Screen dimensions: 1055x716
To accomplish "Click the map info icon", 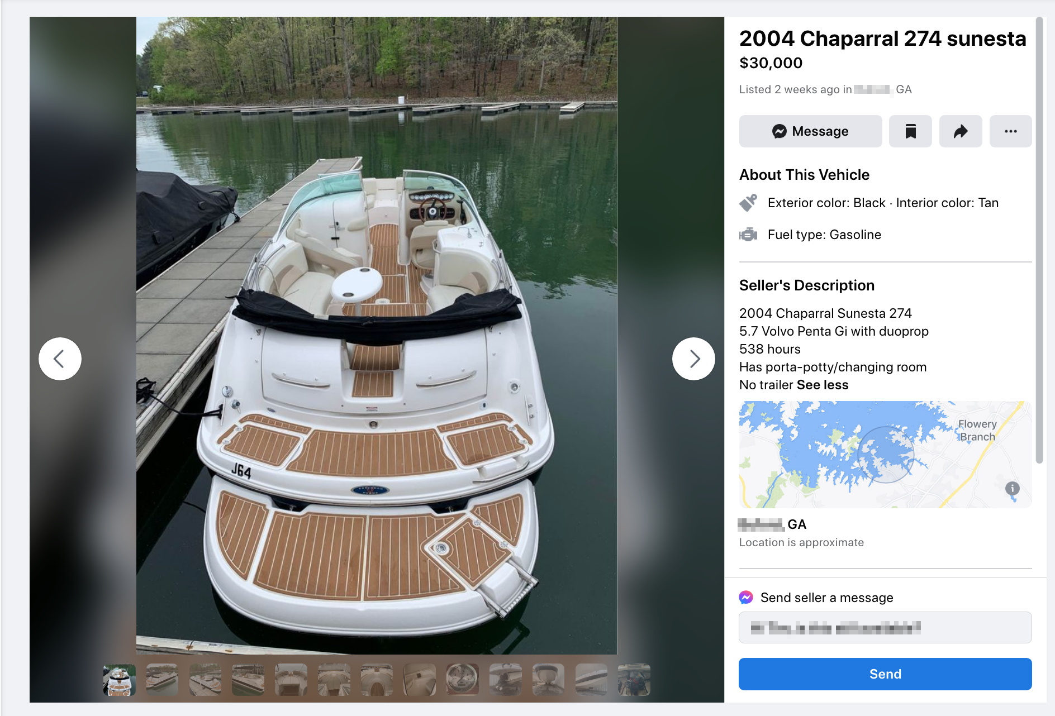I will [1012, 489].
